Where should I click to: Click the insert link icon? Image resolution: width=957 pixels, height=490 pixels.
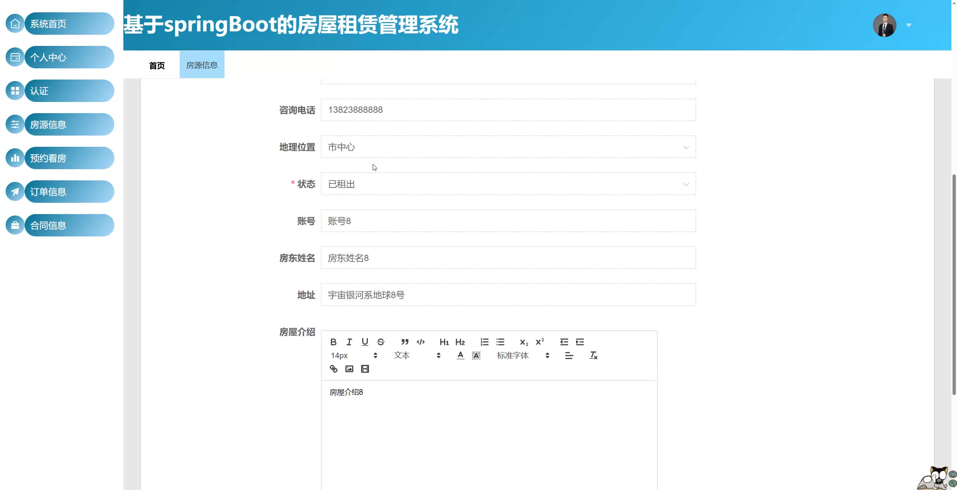(333, 369)
